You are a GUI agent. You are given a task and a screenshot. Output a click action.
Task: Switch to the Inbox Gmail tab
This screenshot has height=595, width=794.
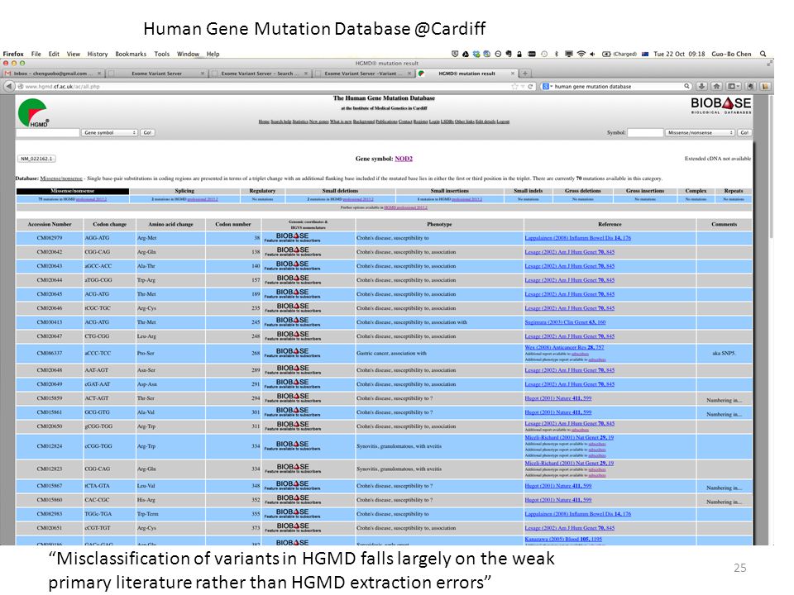coord(53,74)
